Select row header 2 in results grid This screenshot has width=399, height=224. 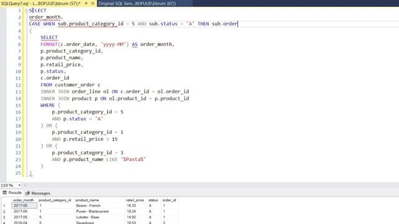tap(6, 212)
